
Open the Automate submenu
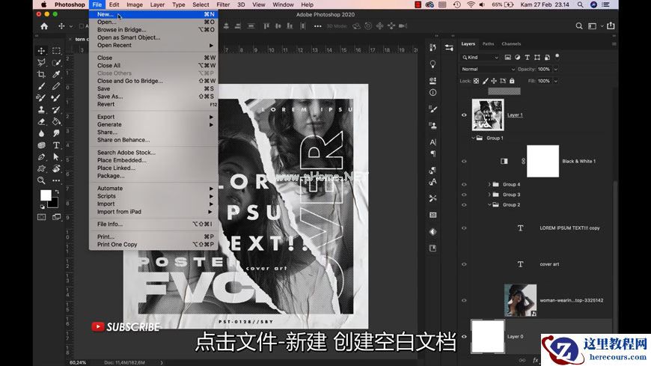tap(153, 188)
